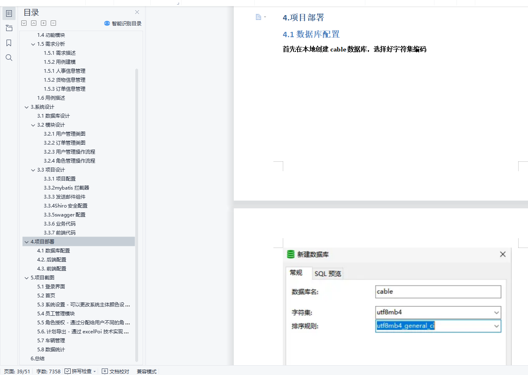Image resolution: width=528 pixels, height=375 pixels.
Task: Go to outline entry 1.5.1 需求描述
Action: [x=60, y=53]
